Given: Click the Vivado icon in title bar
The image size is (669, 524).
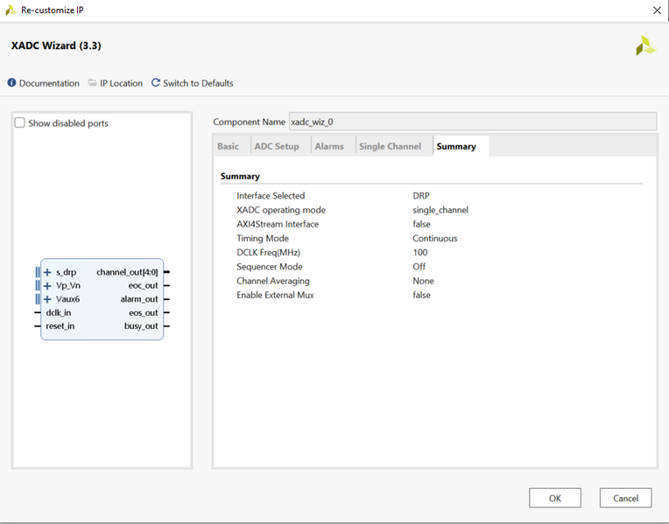Looking at the screenshot, I should point(11,10).
